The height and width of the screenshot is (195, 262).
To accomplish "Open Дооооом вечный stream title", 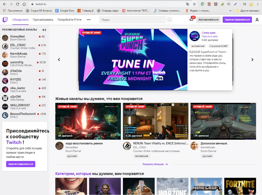I will 214,143.
